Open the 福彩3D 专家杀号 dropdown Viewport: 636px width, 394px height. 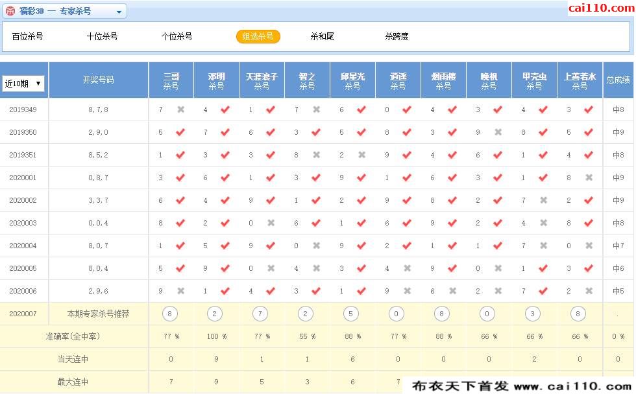tap(64, 11)
